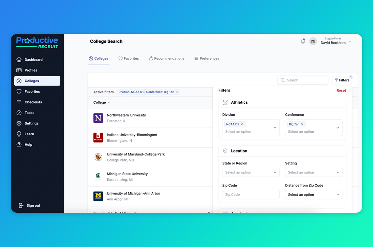The image size is (373, 247).
Task: Click the Michigan State Spartan logo
Action: 98,177
